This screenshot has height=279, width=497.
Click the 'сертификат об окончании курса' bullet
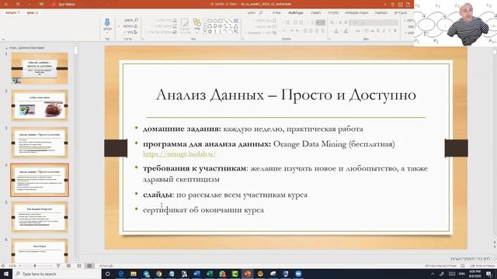click(203, 210)
